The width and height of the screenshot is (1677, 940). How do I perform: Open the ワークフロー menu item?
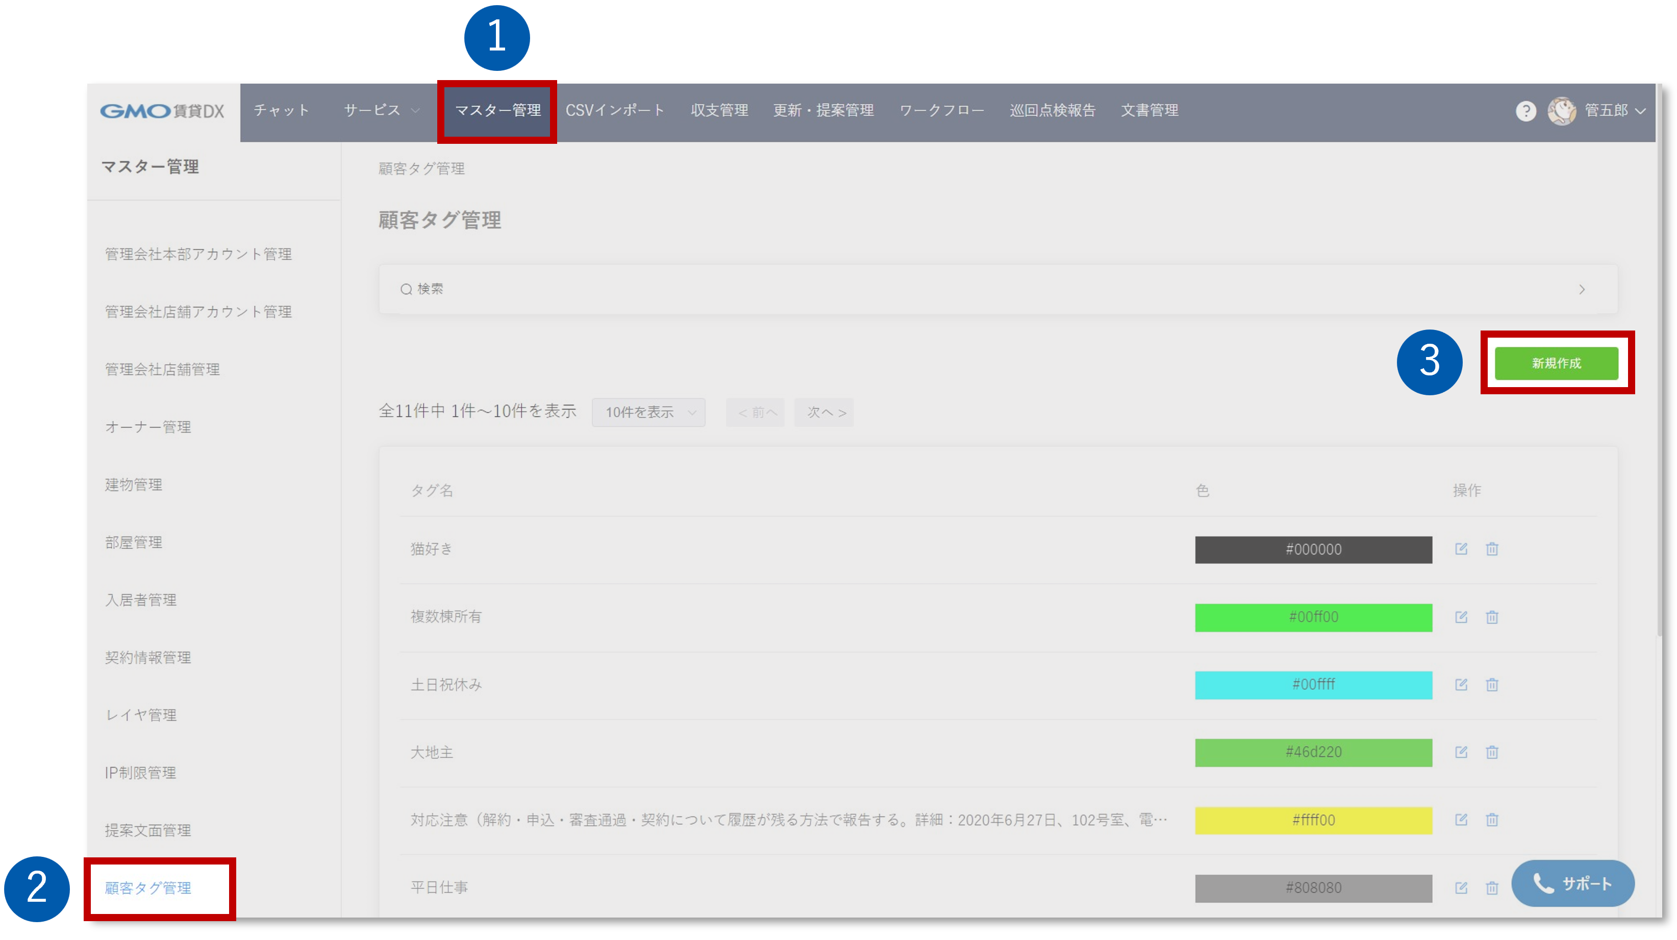(942, 111)
